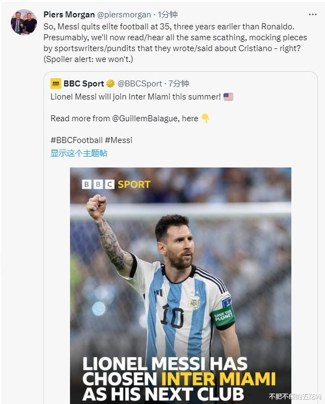Click Piers Morgan's tweet text body
This screenshot has height=404, width=325.
pos(175,43)
